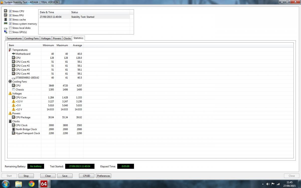Screen dimensions: 301x188
Task: Show hidden system tray icons arrow
Action: pos(263,184)
